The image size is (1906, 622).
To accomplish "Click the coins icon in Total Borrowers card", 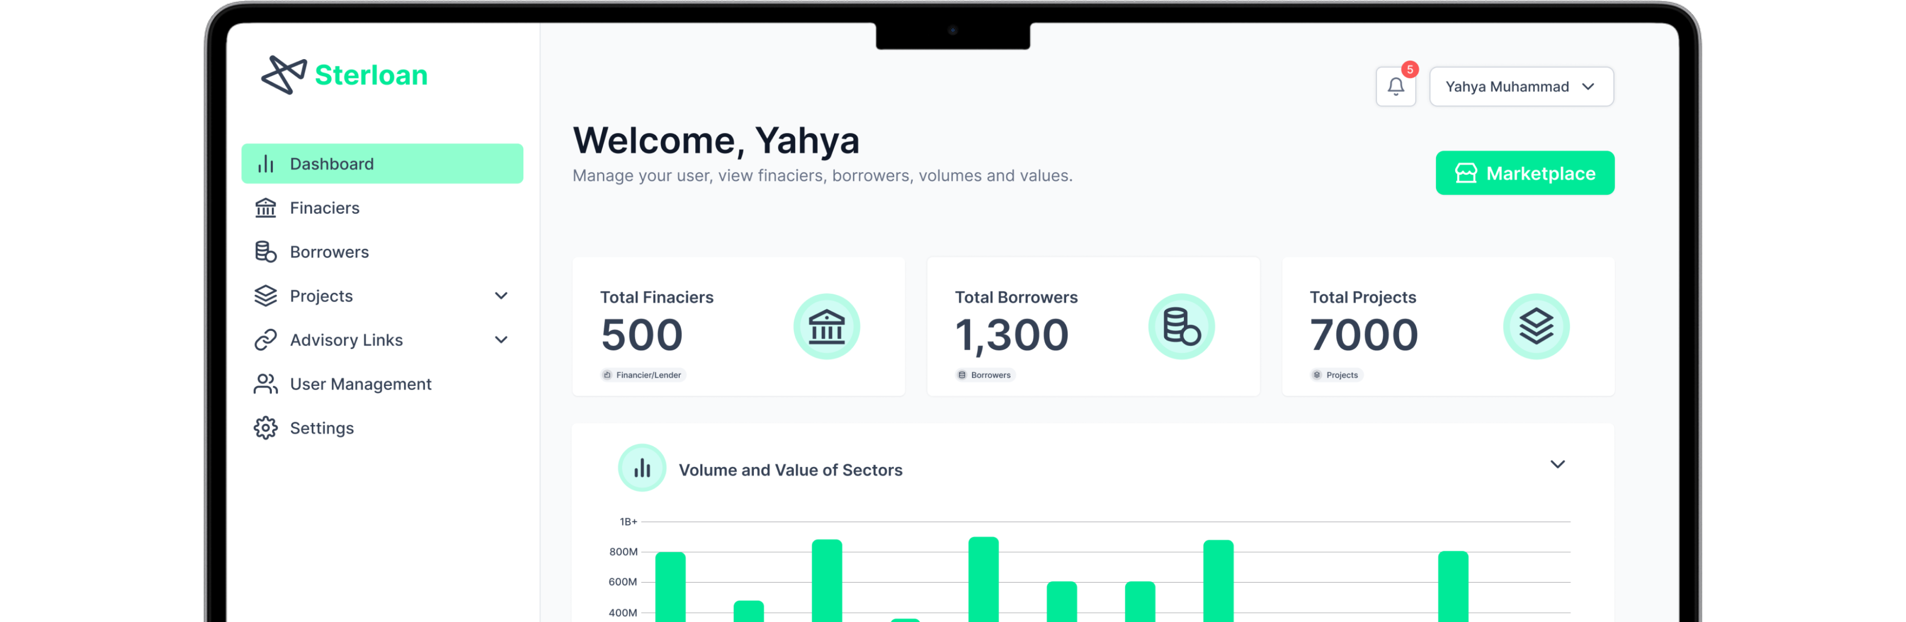I will tap(1181, 327).
